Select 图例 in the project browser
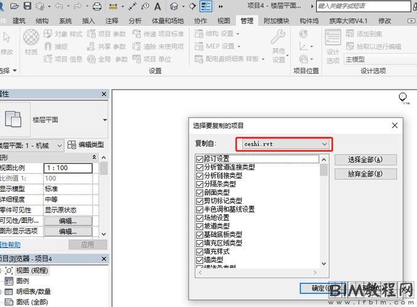417x307 pixels. [x=23, y=281]
